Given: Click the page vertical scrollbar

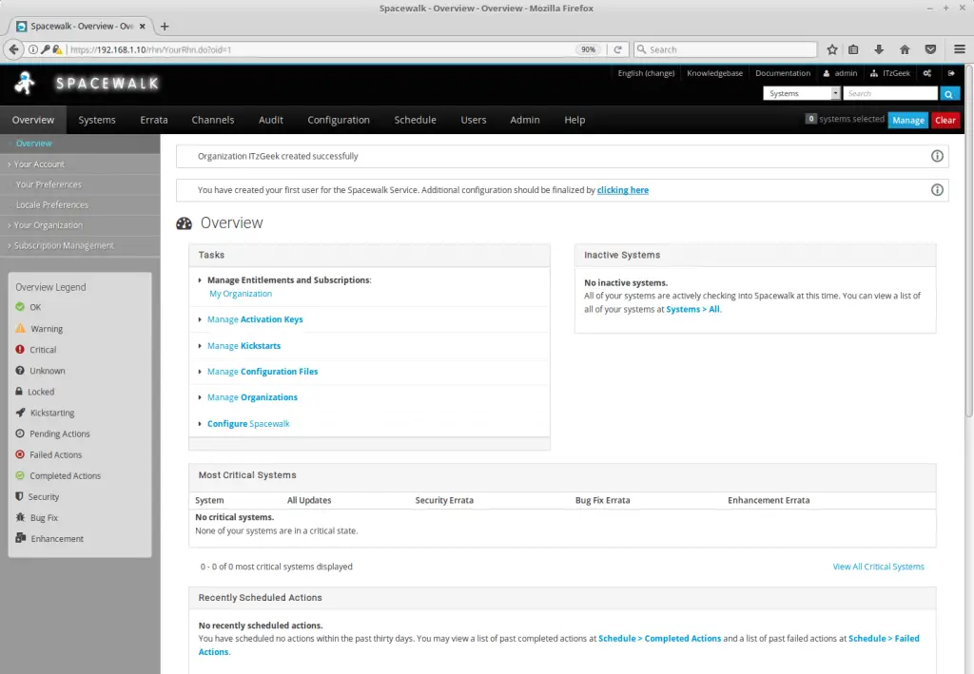Looking at the screenshot, I should (x=969, y=242).
